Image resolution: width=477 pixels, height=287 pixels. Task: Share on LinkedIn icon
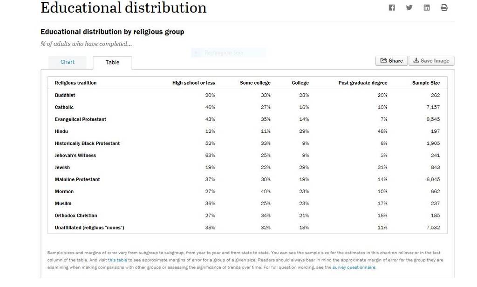(427, 7)
